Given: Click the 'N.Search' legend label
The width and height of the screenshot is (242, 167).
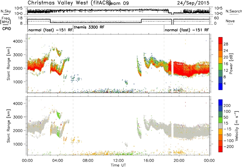Looking at the screenshot, I should click(234, 11).
